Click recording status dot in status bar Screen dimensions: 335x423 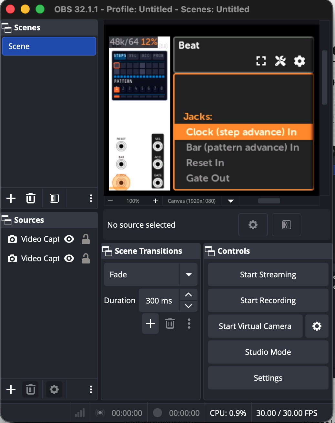point(157,413)
